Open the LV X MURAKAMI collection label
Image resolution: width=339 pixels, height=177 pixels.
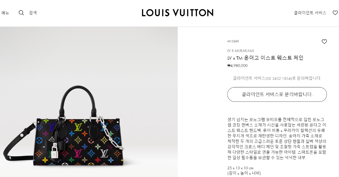241,51
